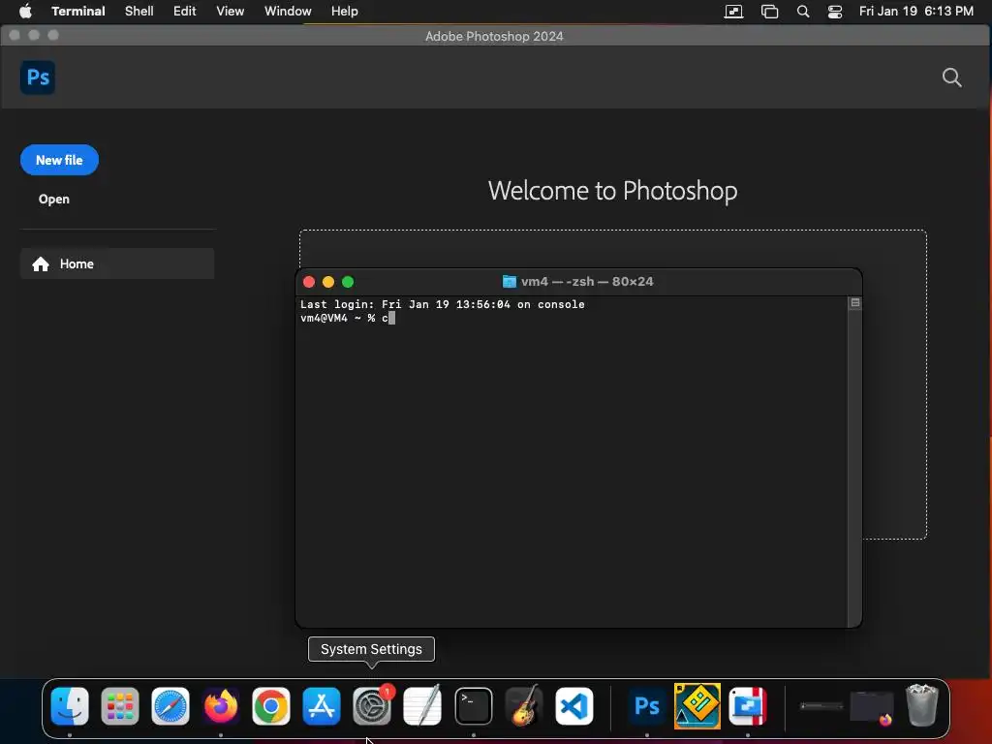992x744 pixels.
Task: Open the Edit menu
Action: [x=185, y=12]
